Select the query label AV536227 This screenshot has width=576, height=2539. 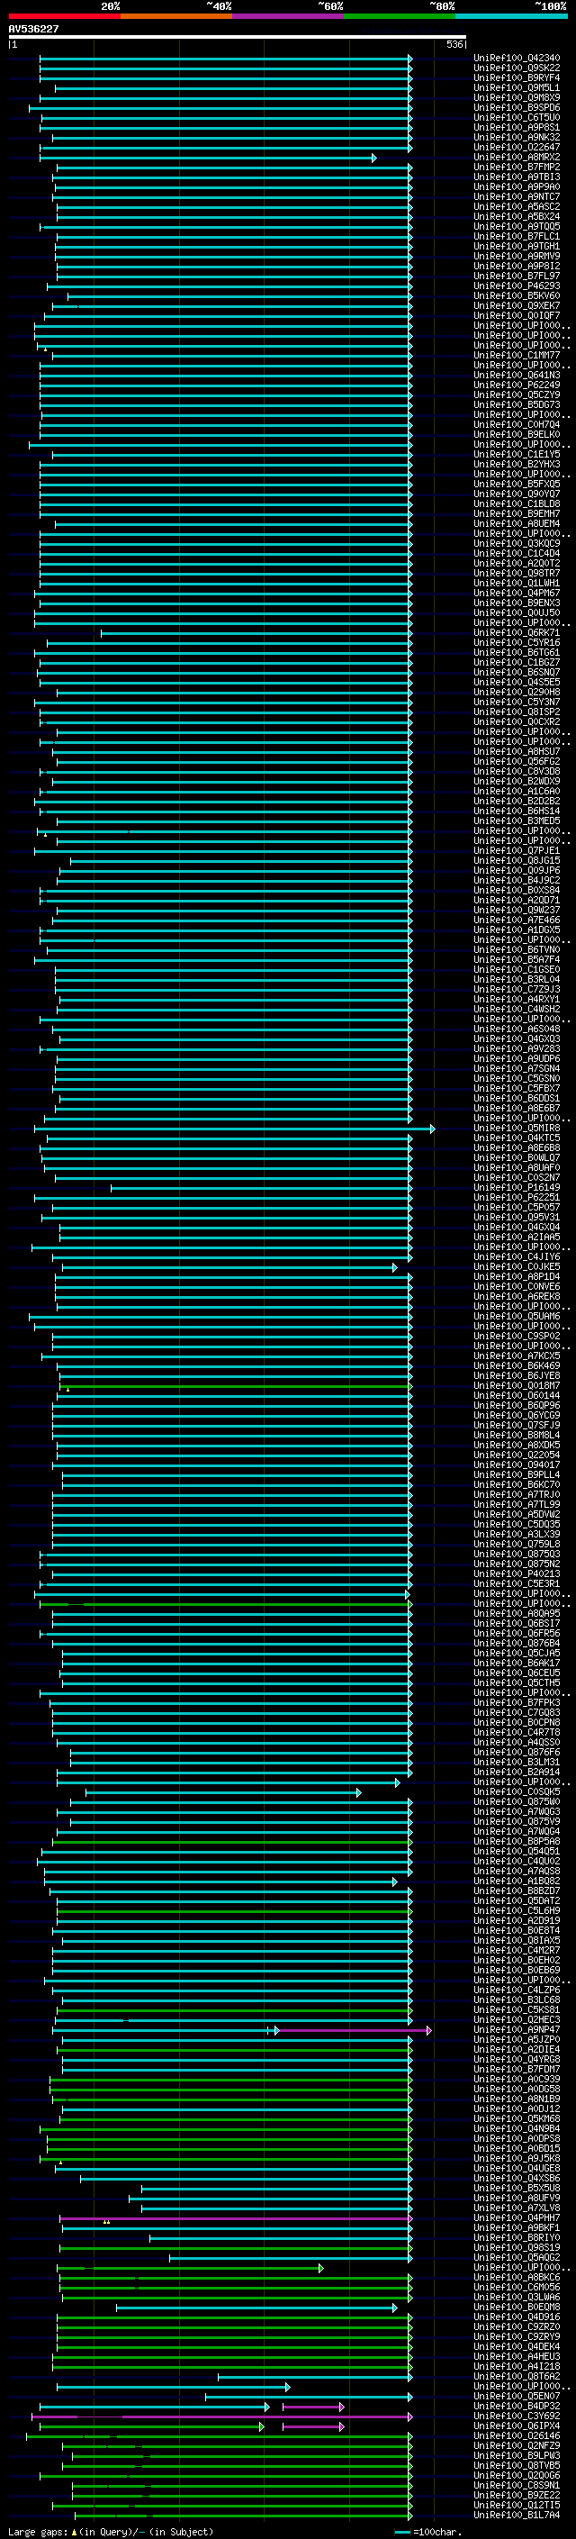33,30
